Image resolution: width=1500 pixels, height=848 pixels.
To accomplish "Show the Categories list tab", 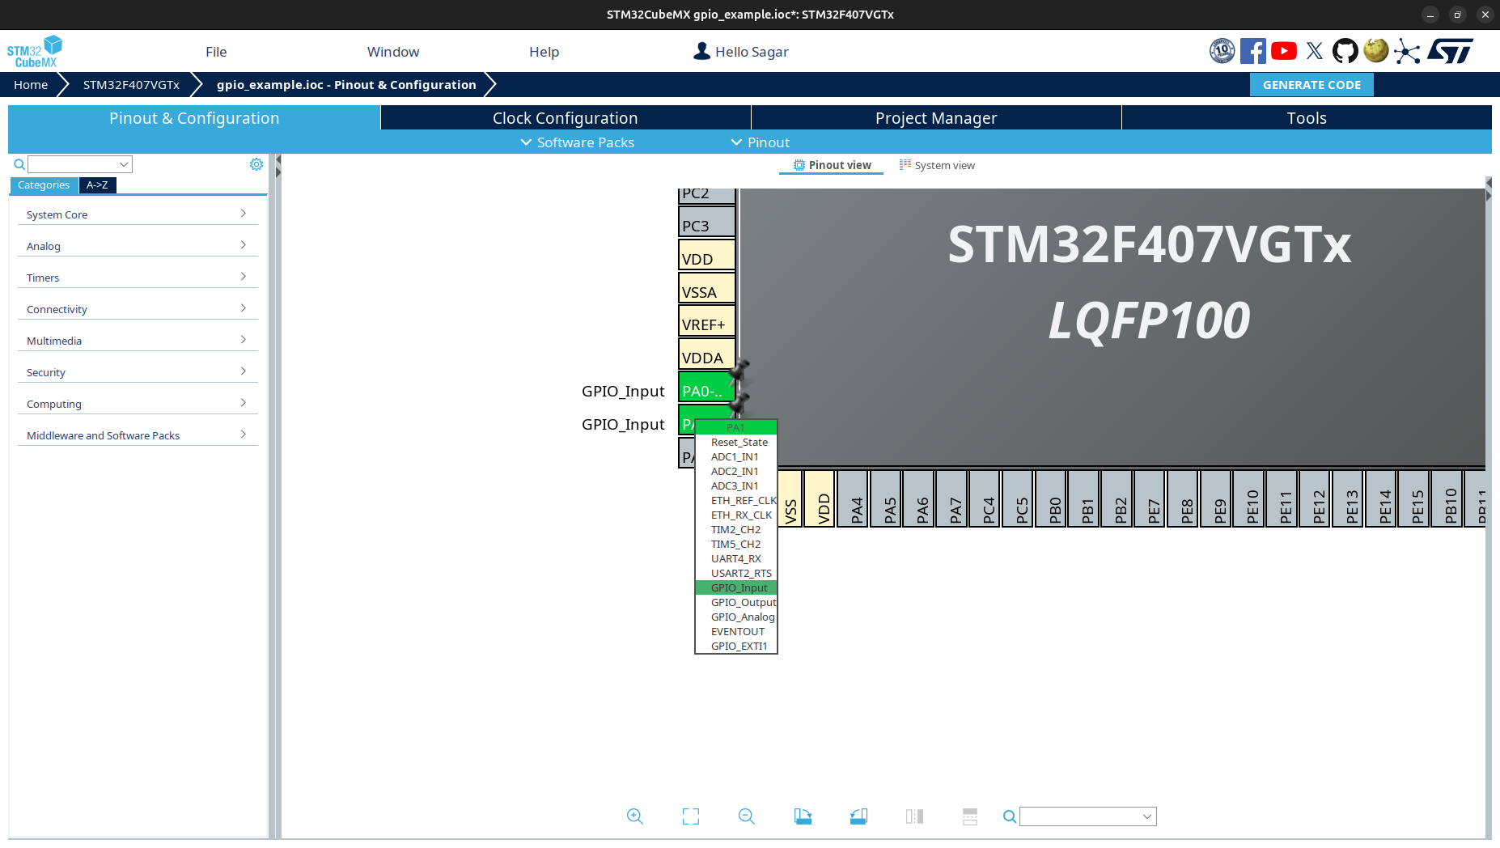I will (44, 185).
